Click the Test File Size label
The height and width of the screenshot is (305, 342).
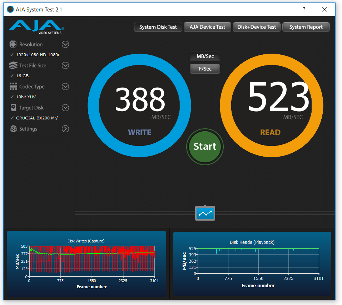(33, 65)
